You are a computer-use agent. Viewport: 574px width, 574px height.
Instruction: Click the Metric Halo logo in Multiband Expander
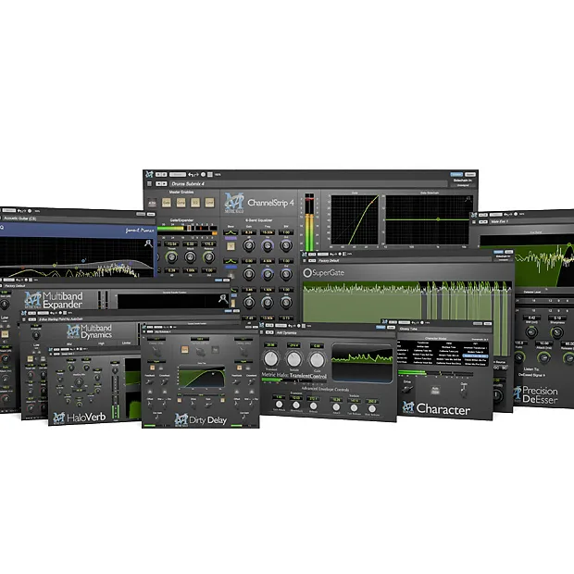pyautogui.click(x=33, y=299)
